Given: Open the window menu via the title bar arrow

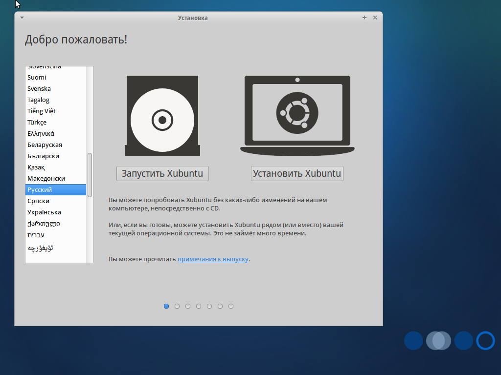Looking at the screenshot, I should pos(21,17).
